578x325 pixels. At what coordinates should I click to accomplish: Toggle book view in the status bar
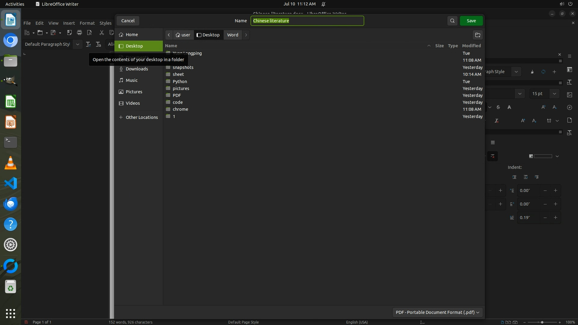[x=515, y=322]
